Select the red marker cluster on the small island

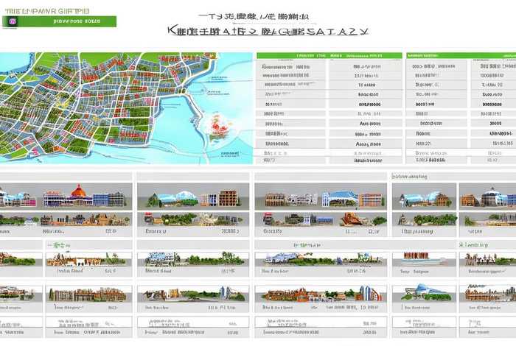[x=218, y=126]
